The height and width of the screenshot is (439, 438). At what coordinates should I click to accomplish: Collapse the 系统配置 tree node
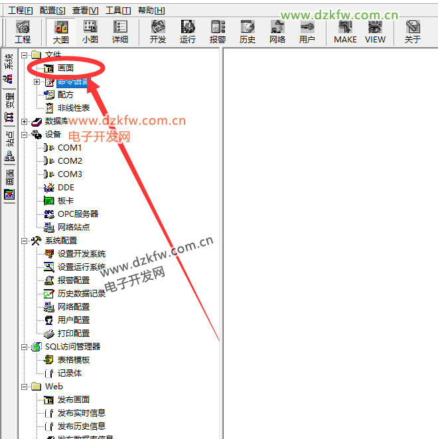click(25, 241)
